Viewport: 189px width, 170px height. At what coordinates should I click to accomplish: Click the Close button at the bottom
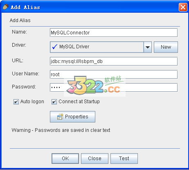coord(94,159)
